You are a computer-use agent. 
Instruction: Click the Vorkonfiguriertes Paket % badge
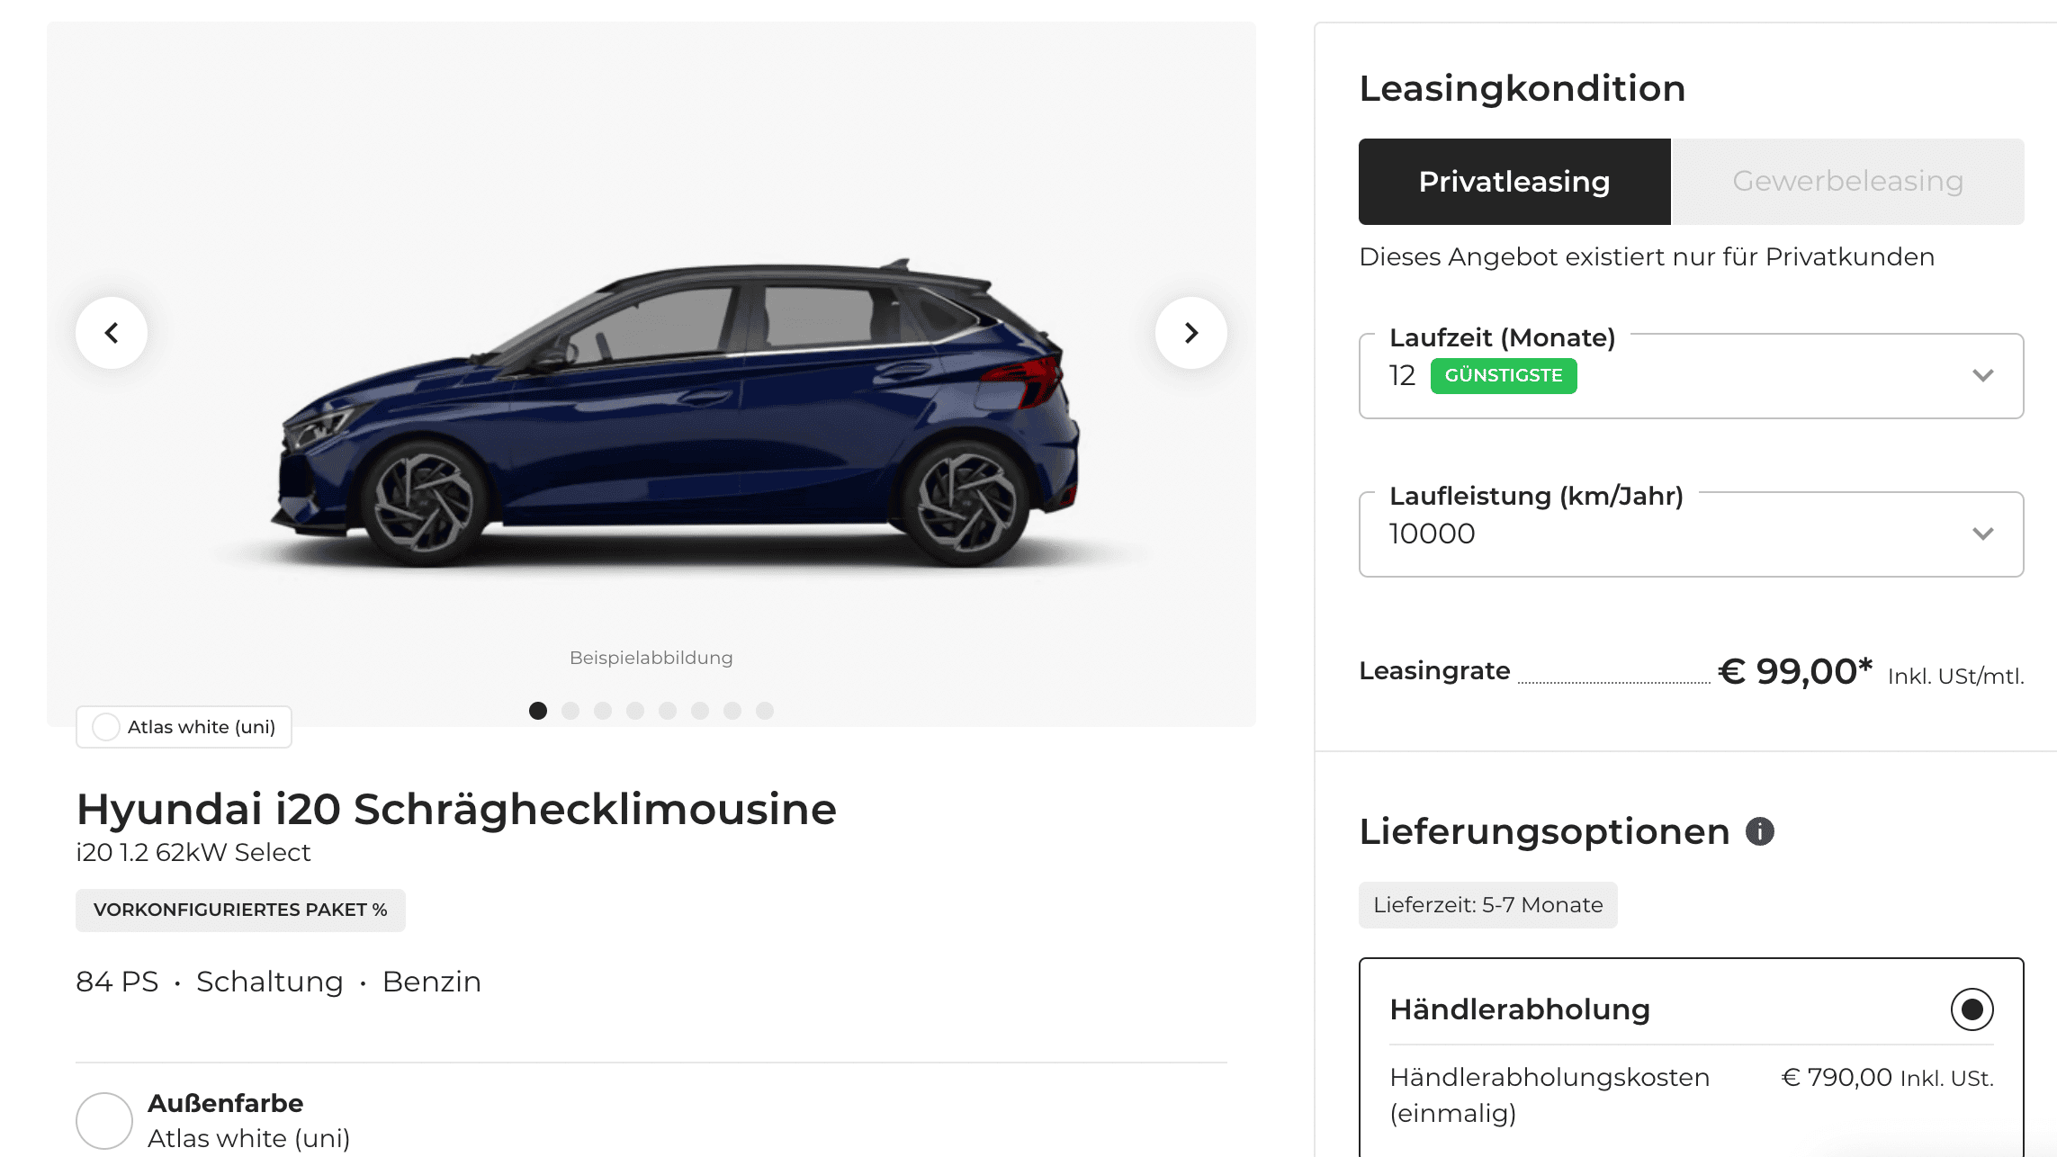240,910
